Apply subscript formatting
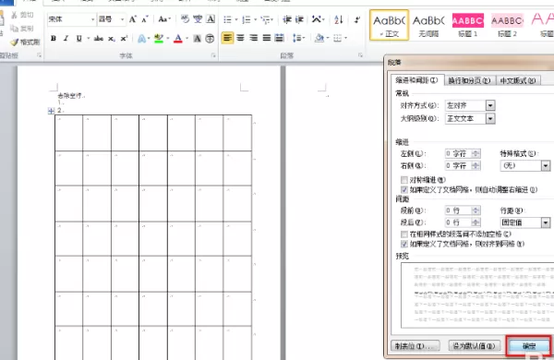 pyautogui.click(x=112, y=39)
